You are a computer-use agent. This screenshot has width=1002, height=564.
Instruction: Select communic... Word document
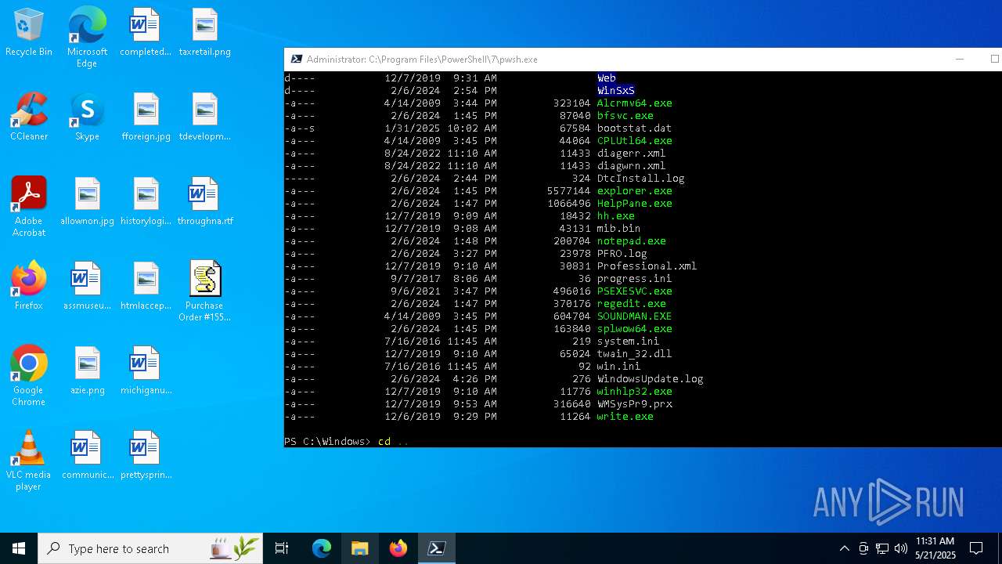[x=87, y=456]
